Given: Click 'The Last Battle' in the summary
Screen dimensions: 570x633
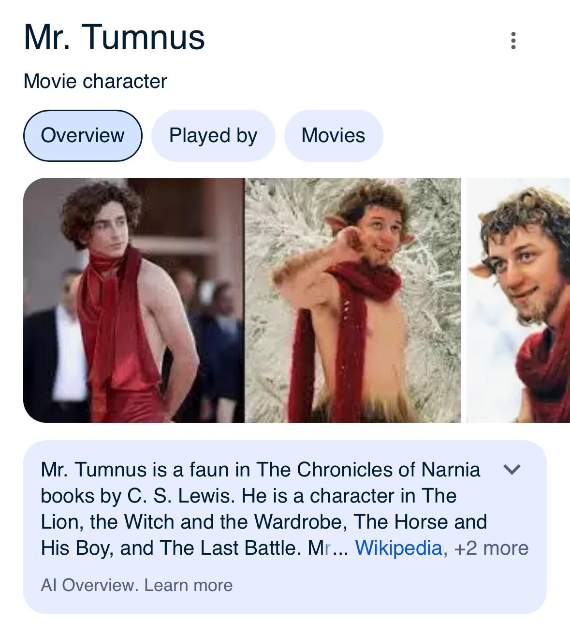Looking at the screenshot, I should [x=227, y=548].
